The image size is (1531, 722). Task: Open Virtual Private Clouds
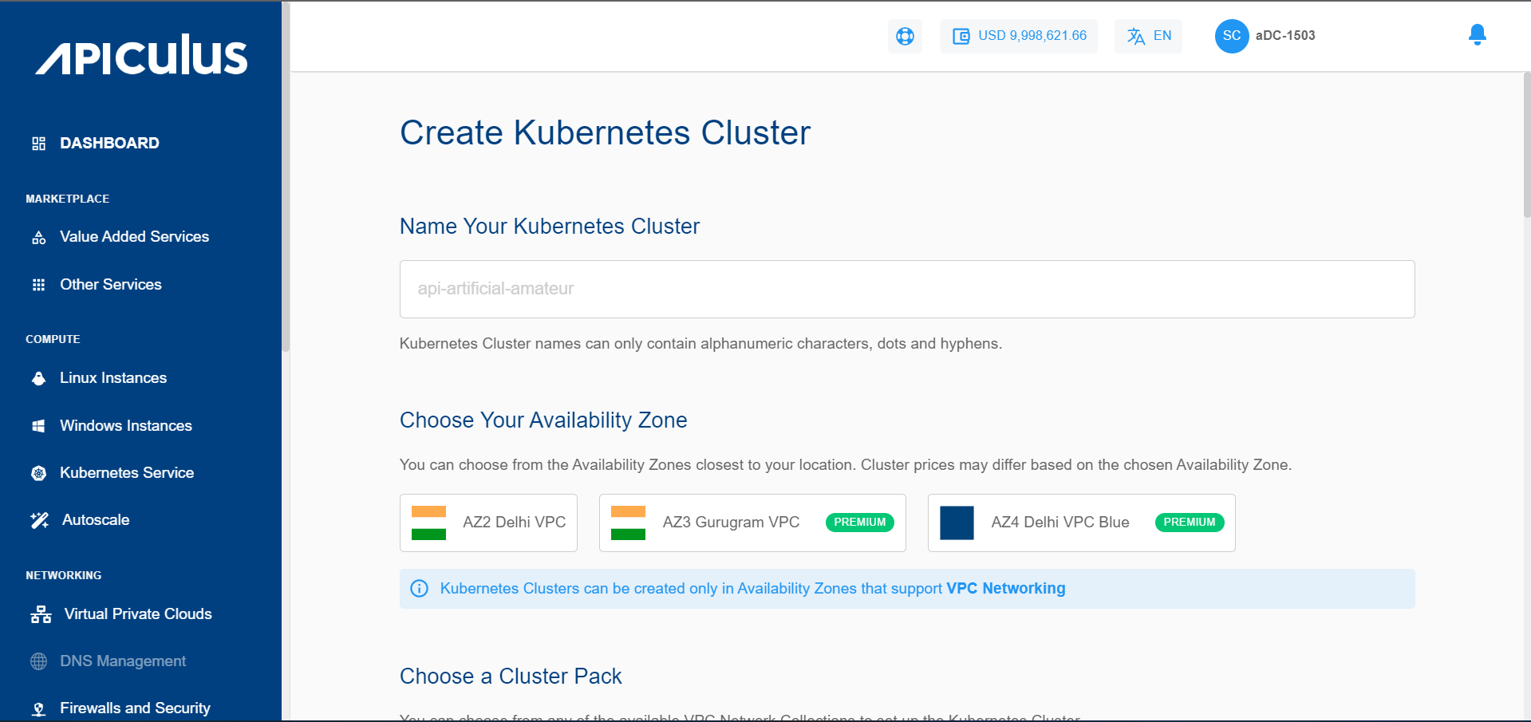pos(137,614)
